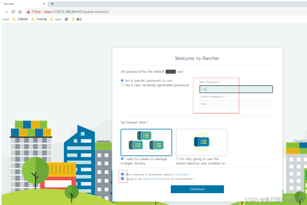Focus the New Password field
Screen dimensions: 307x205
click(236, 89)
